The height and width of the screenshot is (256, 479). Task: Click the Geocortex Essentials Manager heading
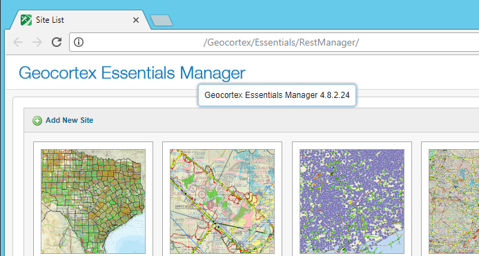[132, 73]
